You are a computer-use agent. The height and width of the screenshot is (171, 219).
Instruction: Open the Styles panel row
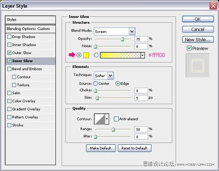[x=30, y=20]
